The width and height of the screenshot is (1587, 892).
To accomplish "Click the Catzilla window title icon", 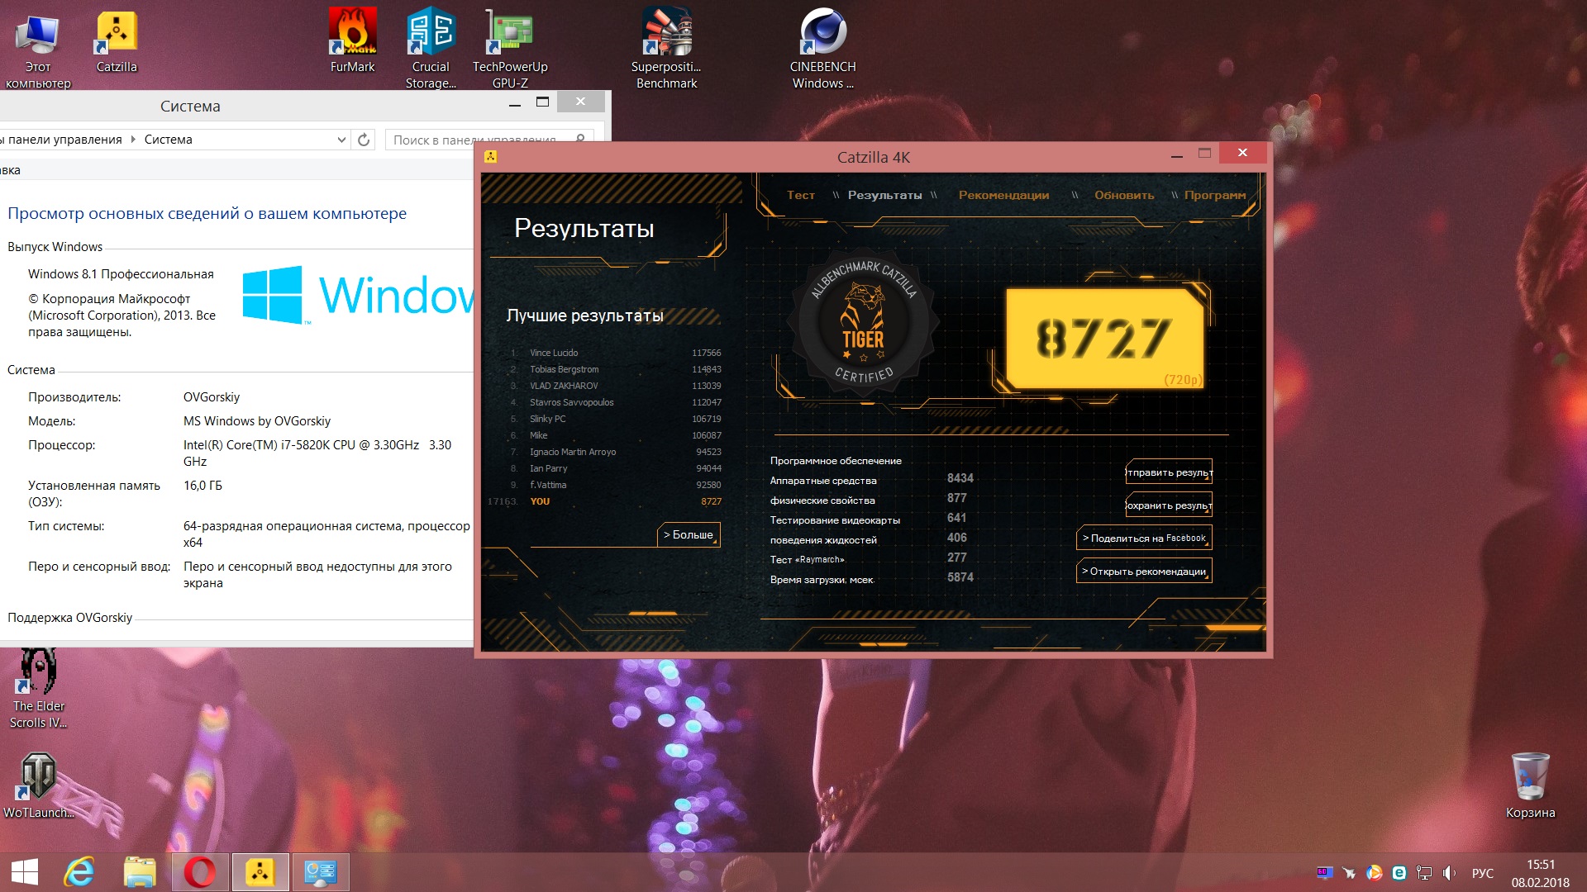I will 490,156.
